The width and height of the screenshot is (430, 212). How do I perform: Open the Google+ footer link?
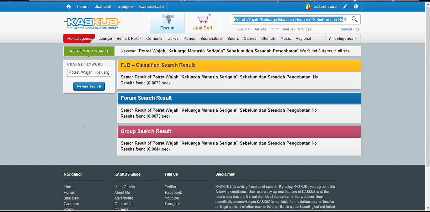(x=172, y=204)
